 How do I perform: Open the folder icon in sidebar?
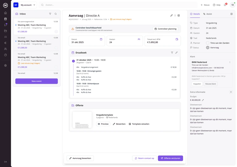6,31
